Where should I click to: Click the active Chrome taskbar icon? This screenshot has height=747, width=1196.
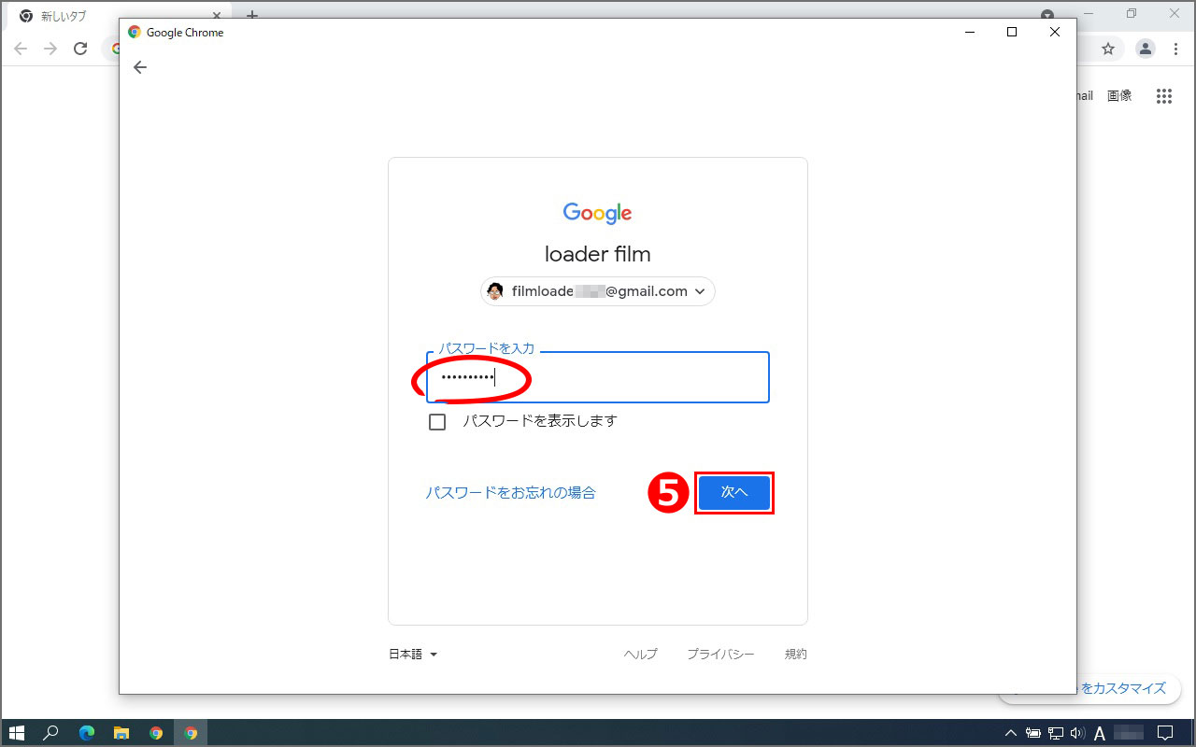191,733
